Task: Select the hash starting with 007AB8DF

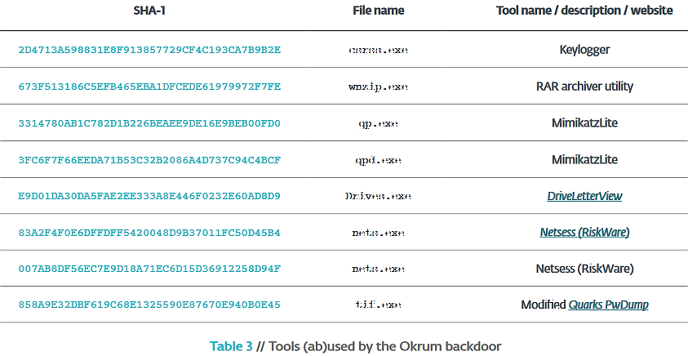Action: (149, 269)
